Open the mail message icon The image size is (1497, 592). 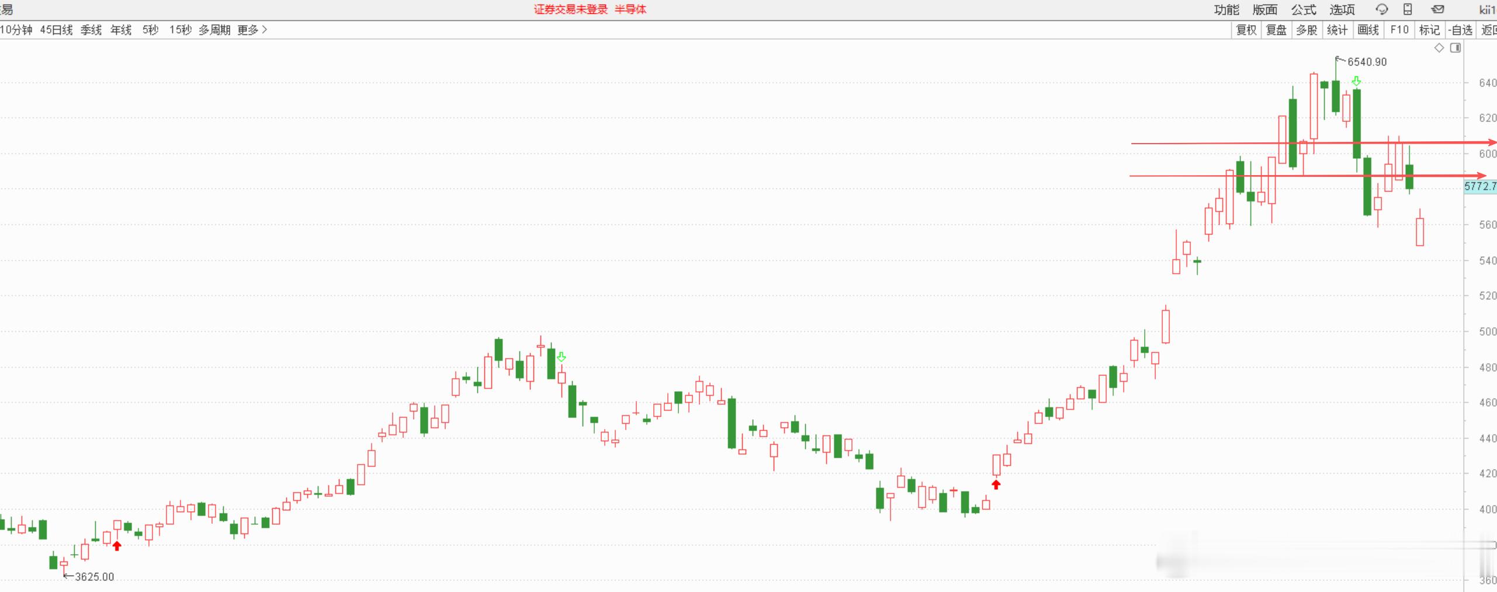click(x=1437, y=9)
